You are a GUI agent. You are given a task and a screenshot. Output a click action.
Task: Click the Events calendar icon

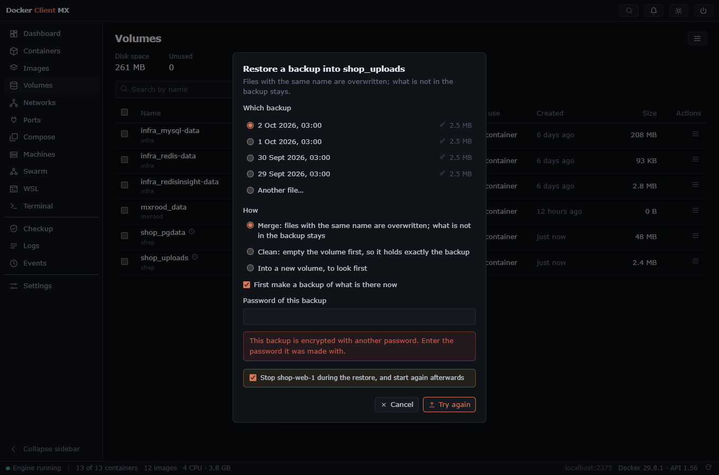(14, 263)
